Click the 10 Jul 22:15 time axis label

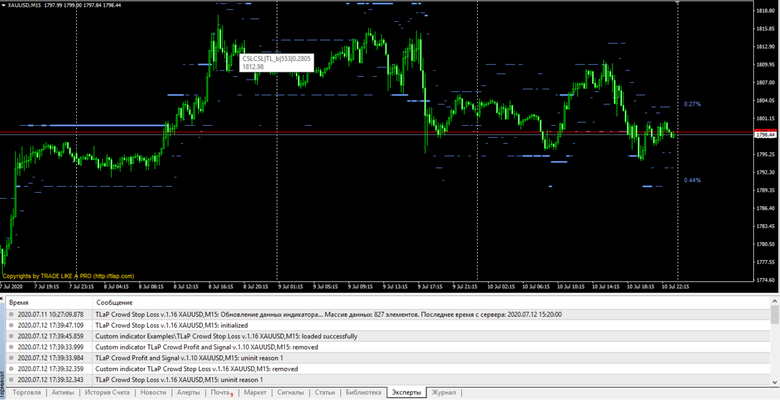coord(675,286)
